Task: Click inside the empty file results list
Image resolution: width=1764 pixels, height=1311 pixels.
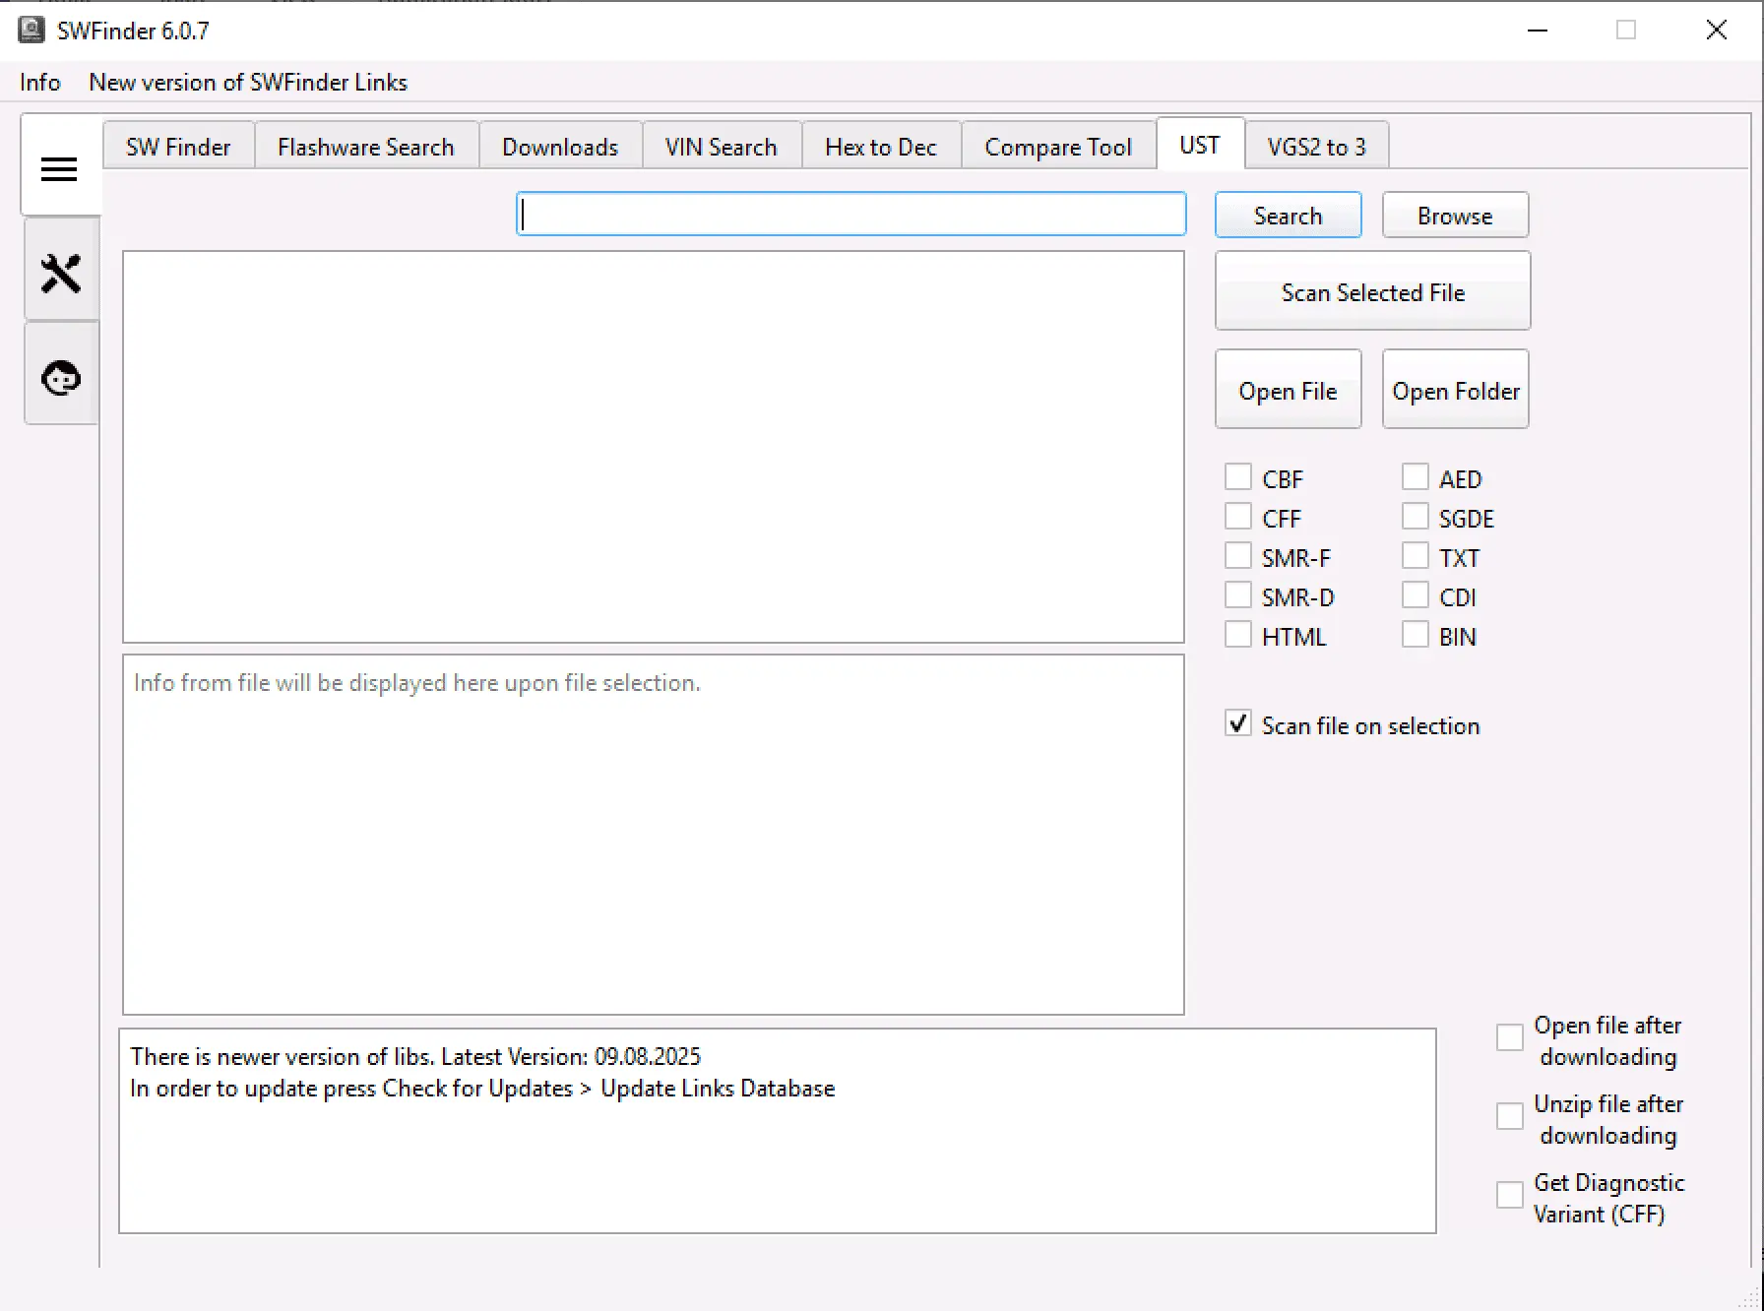Action: (x=654, y=447)
